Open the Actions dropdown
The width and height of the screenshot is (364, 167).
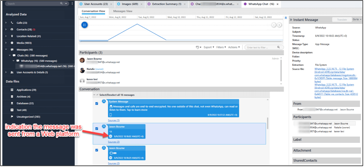234,47
